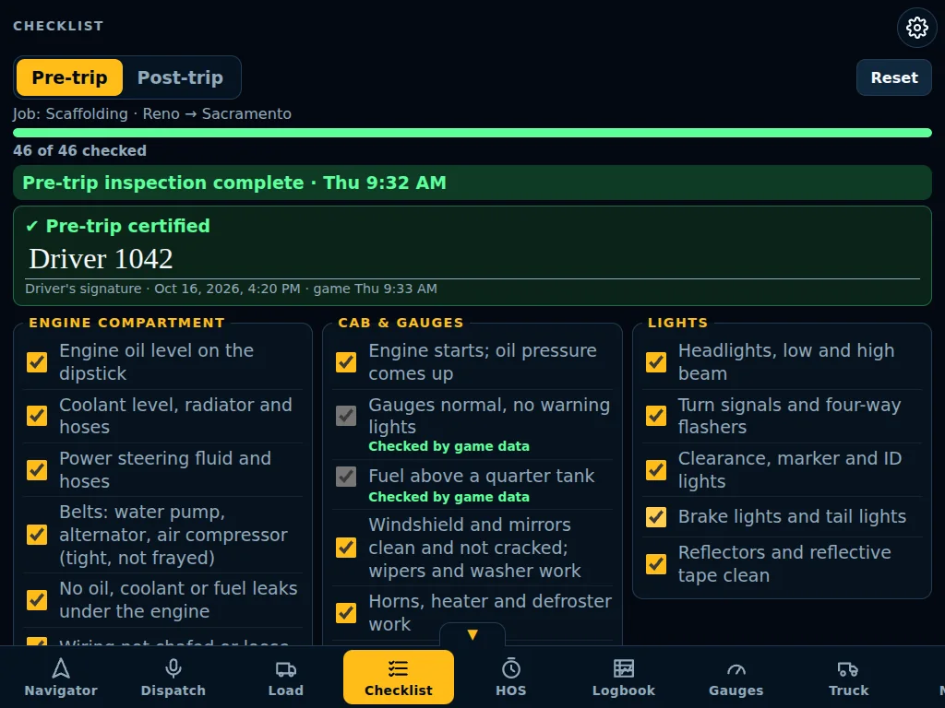Image resolution: width=945 pixels, height=708 pixels.
Task: Uncheck Engine oil level on the dipstick
Action: pyautogui.click(x=37, y=362)
